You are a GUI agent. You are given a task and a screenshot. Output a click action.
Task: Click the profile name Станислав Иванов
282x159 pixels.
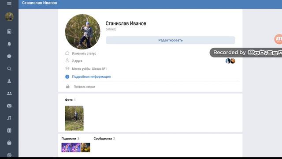(x=126, y=23)
